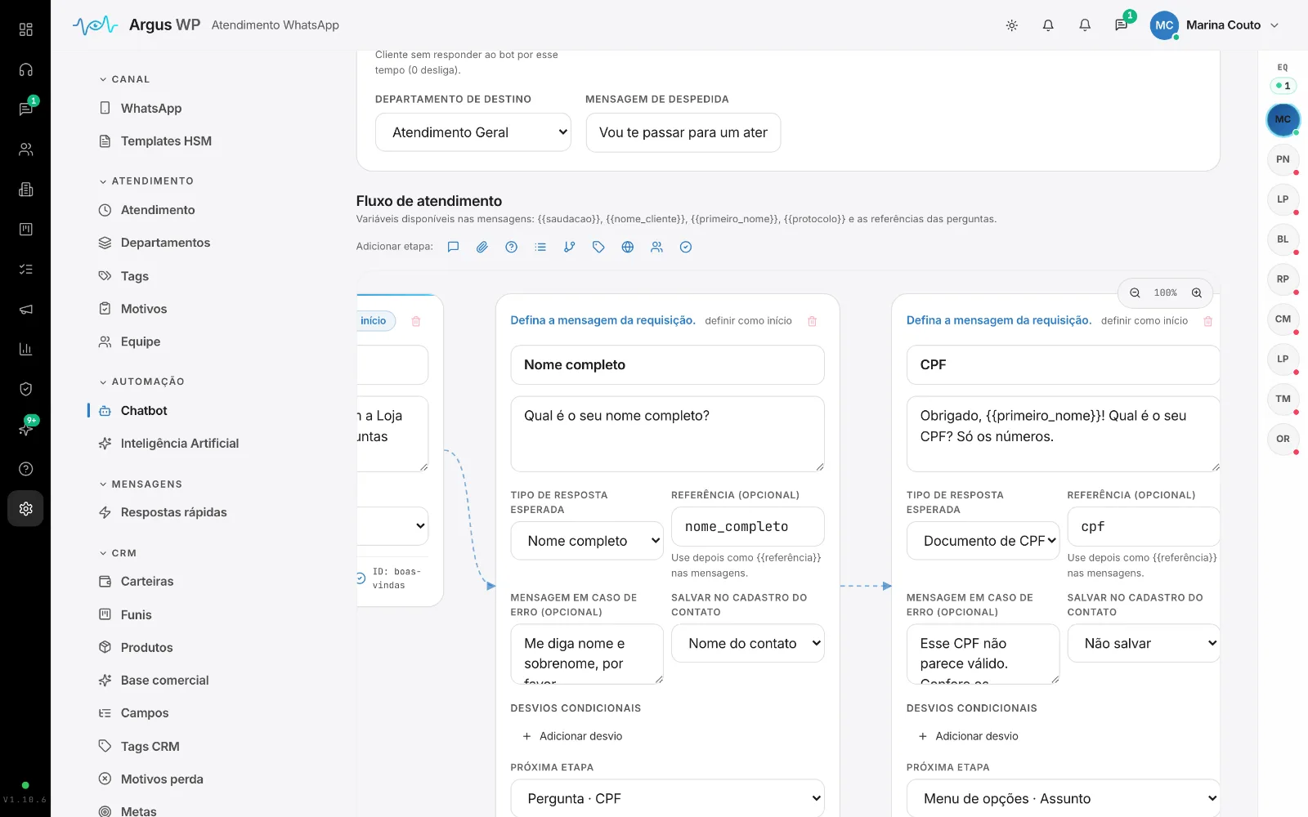Select team member BL avatar
Screen dimensions: 1308x817
point(1283,239)
